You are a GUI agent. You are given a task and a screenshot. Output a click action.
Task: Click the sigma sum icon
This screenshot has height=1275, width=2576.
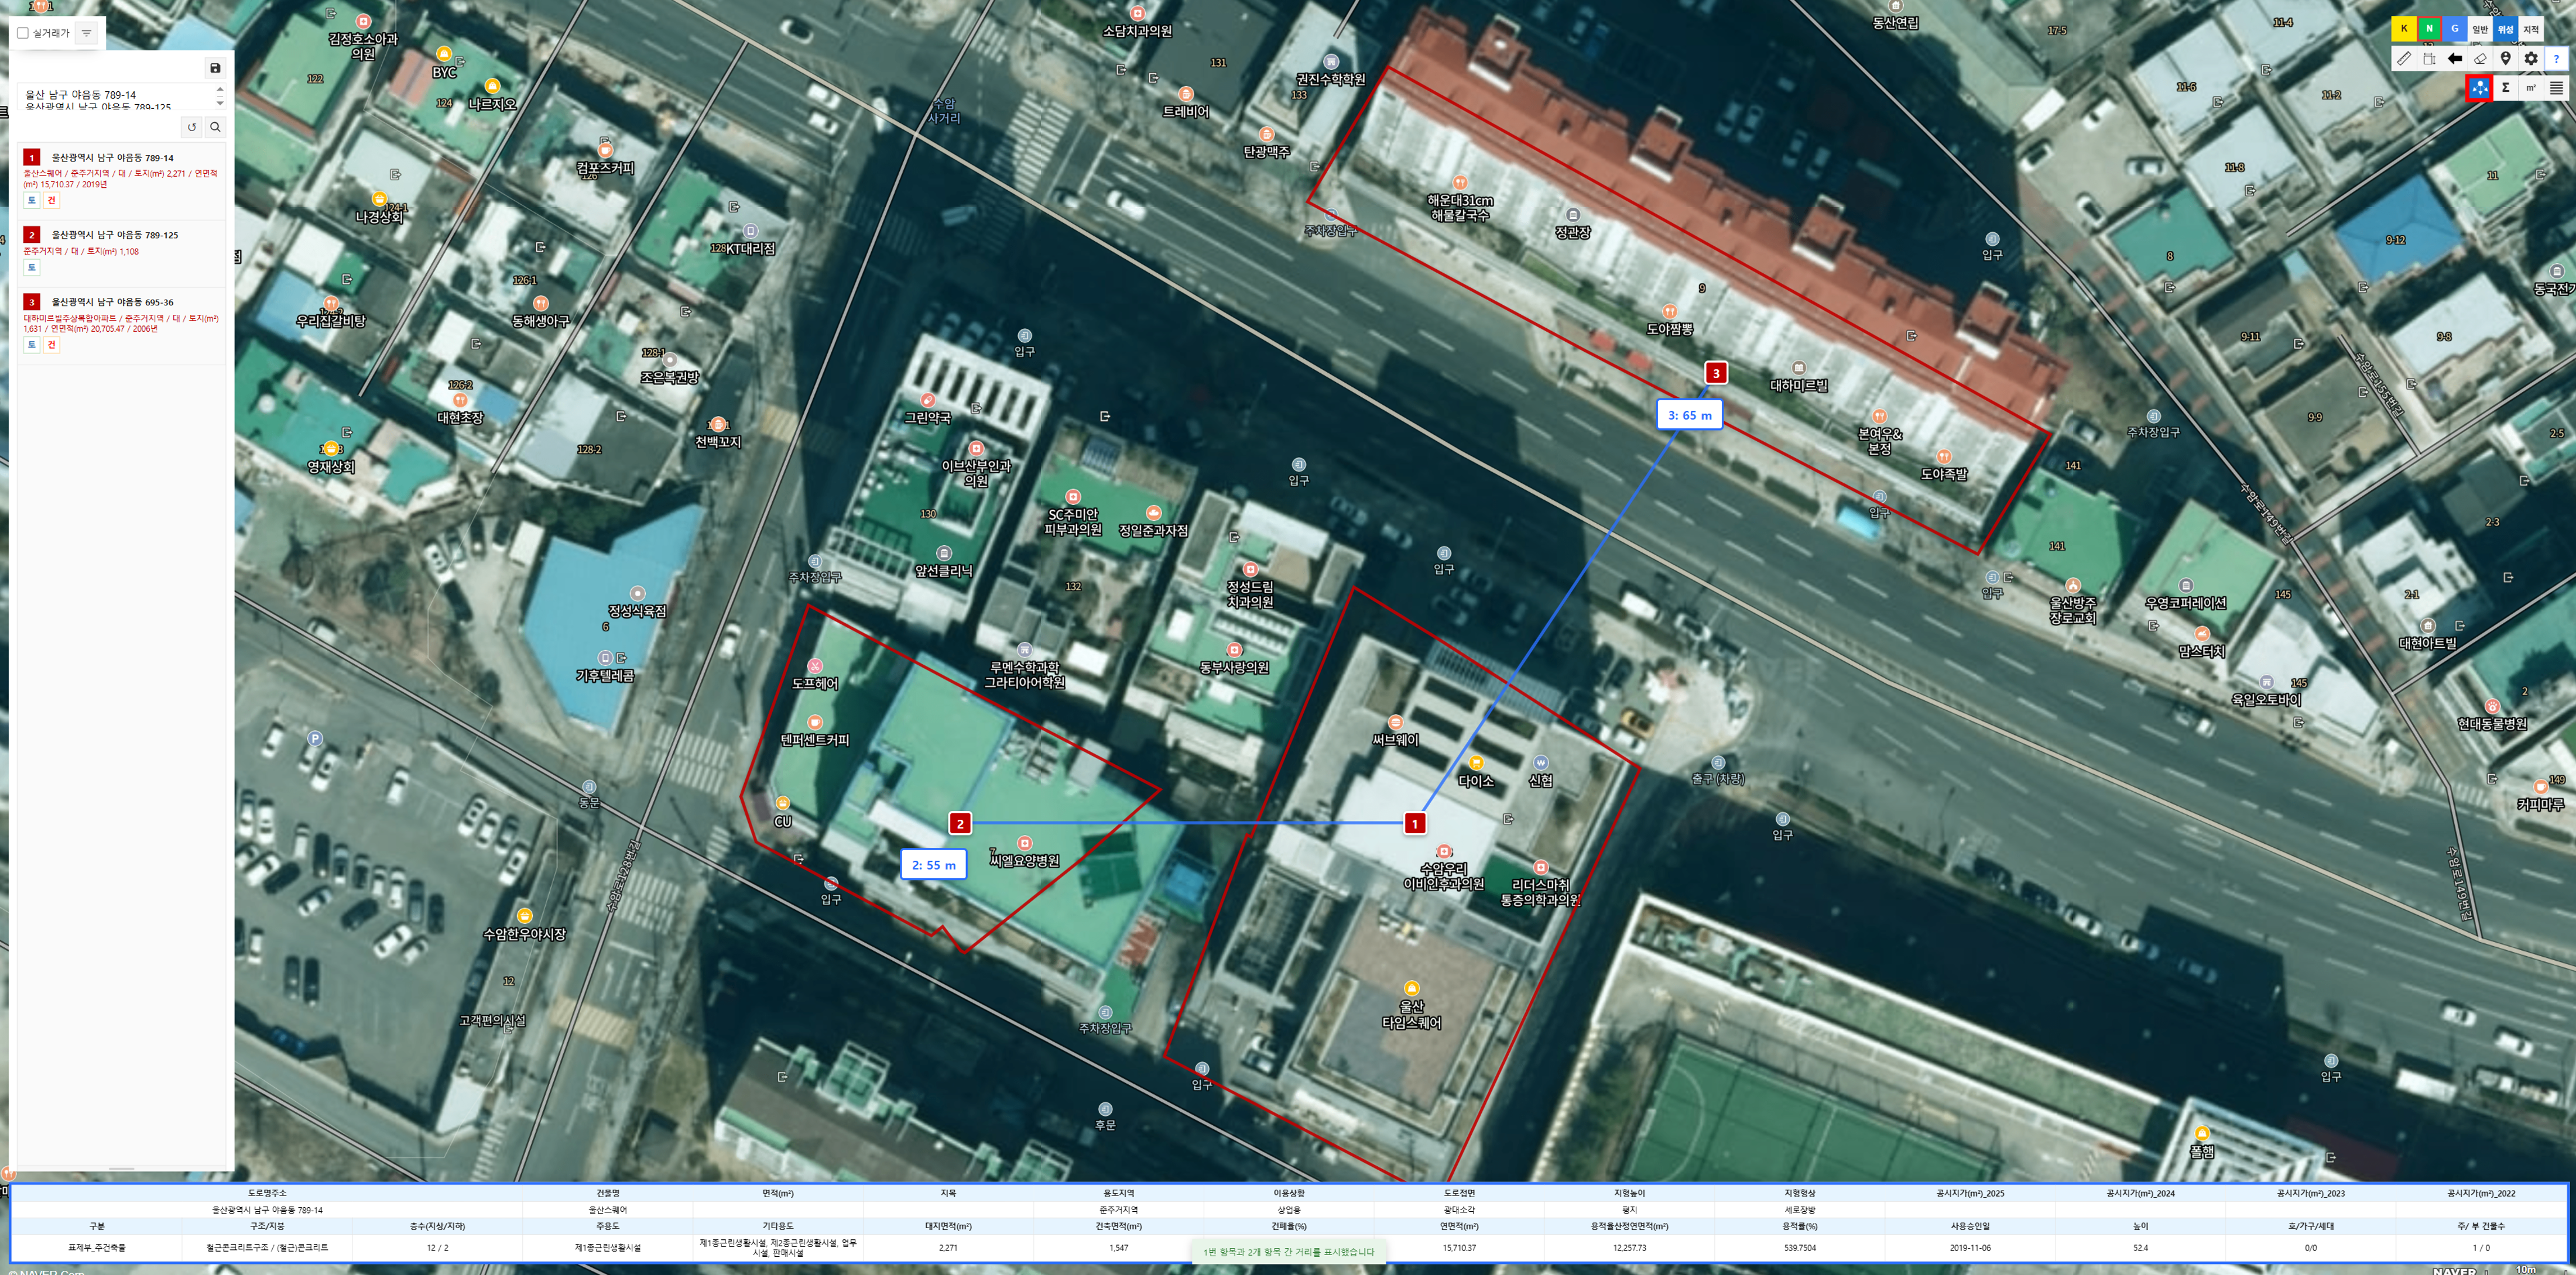[x=2505, y=88]
